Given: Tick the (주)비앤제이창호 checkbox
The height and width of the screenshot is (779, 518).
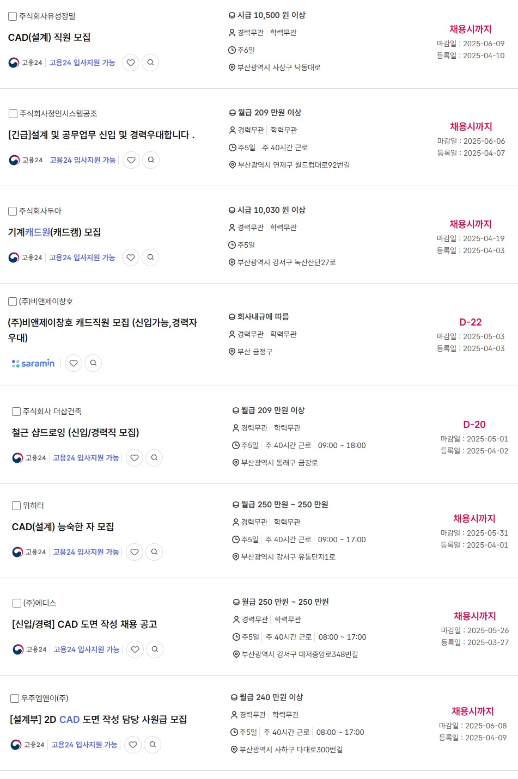Looking at the screenshot, I should click(13, 302).
